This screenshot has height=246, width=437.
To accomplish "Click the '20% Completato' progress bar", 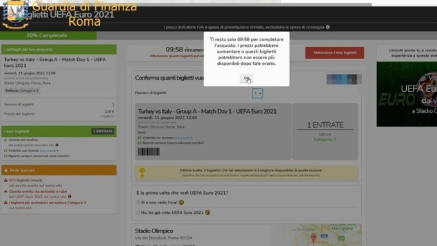I will pyautogui.click(x=48, y=35).
